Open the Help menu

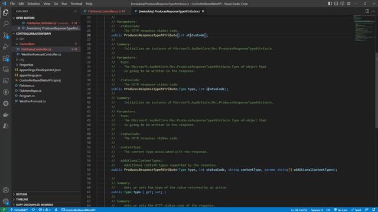pyautogui.click(x=89, y=4)
